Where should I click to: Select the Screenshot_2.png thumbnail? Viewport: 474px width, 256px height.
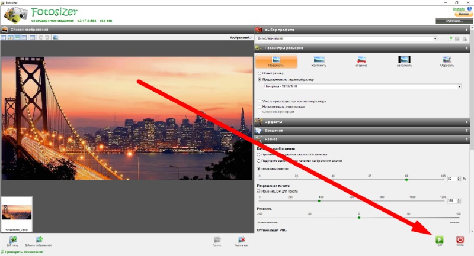[x=17, y=214]
